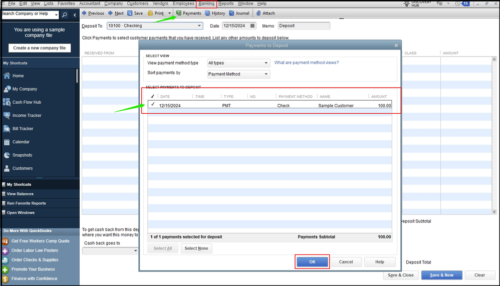
Task: Click the Payments toolbar icon
Action: point(178,14)
